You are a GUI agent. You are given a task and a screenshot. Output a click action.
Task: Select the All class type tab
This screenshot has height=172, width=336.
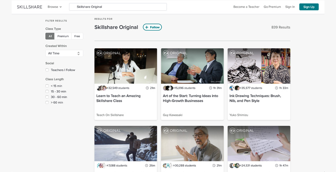[x=50, y=36]
